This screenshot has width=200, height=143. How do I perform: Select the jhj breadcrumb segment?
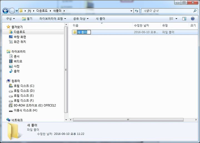(x=29, y=11)
